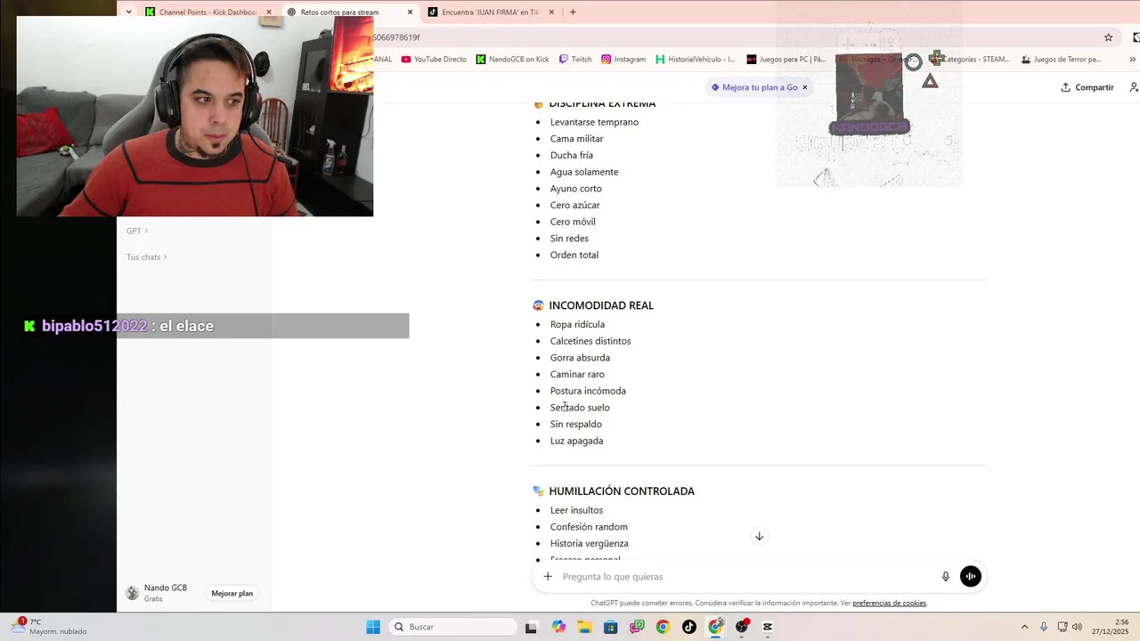Open the NandoGCB on Kick bookmark
Screen dimensions: 1140x641
point(513,60)
